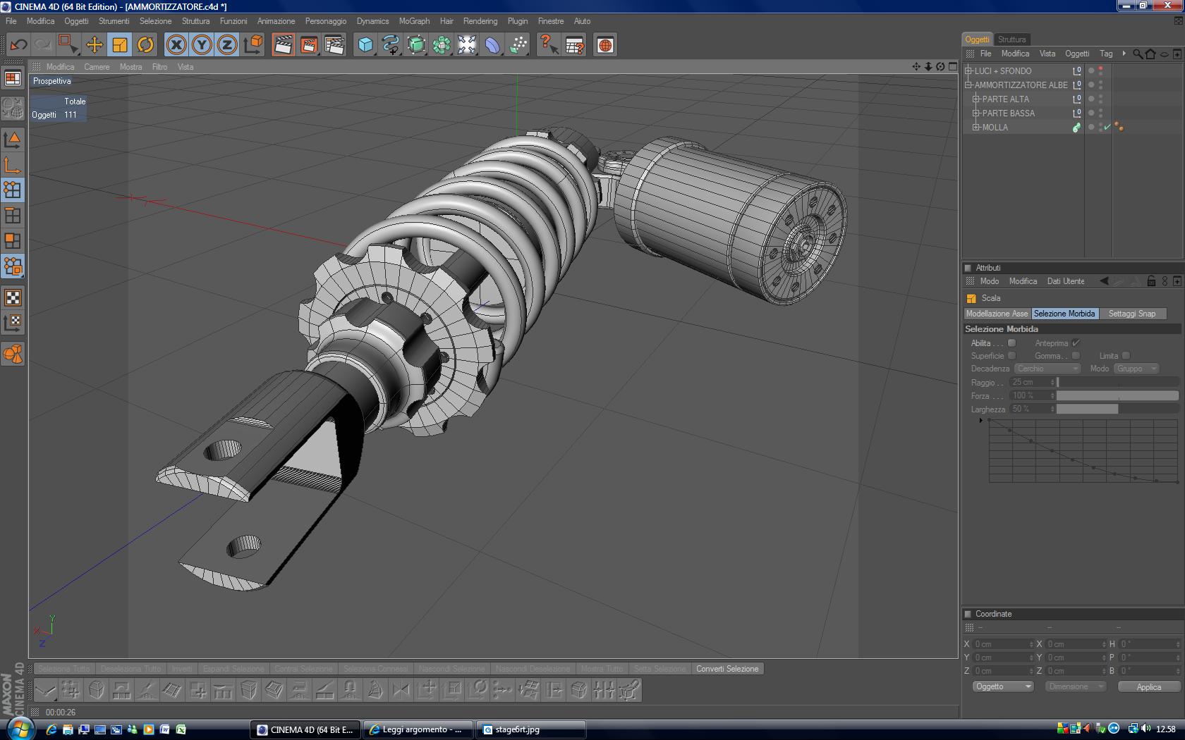This screenshot has width=1185, height=740.
Task: Expand the PARTE ALTA object
Action: coord(976,99)
